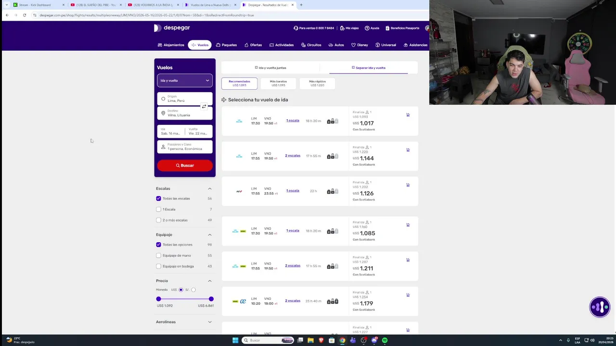Screen dimensions: 616x346
Task: Add US$ 1.085 flight to cart
Action: click(x=408, y=225)
